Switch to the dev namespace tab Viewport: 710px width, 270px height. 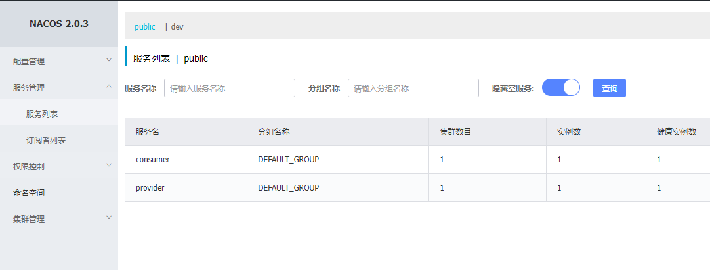coord(177,27)
